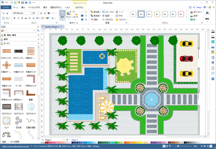Close the Garden Design 2 document tab
216x149 pixels.
pyautogui.click(x=61, y=27)
